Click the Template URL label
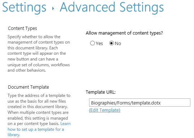This screenshot has height=138, width=194. click(x=101, y=92)
